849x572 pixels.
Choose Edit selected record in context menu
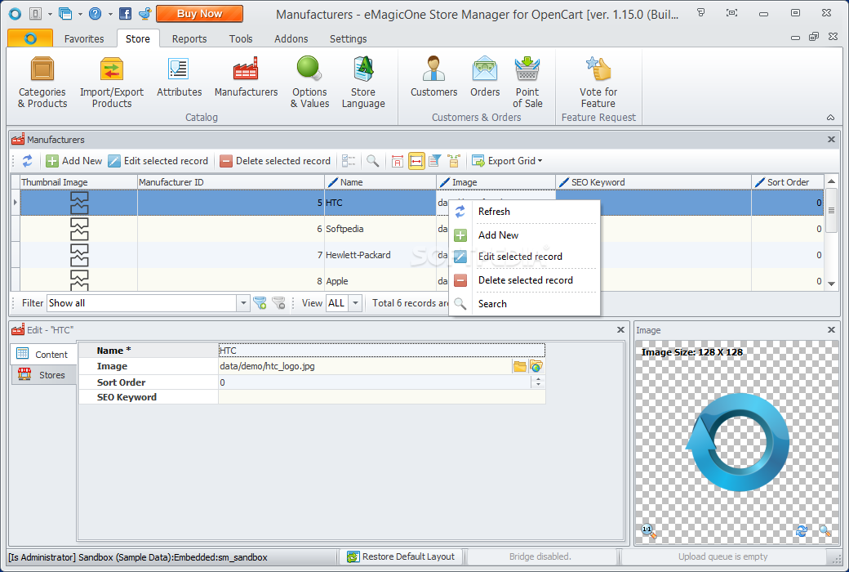coord(524,257)
